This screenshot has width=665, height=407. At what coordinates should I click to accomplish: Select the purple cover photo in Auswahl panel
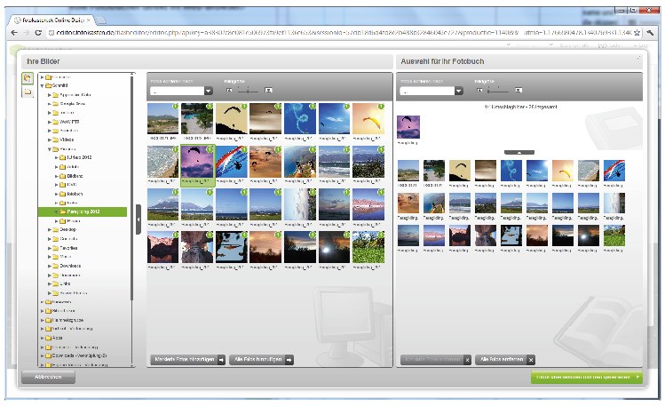point(408,127)
